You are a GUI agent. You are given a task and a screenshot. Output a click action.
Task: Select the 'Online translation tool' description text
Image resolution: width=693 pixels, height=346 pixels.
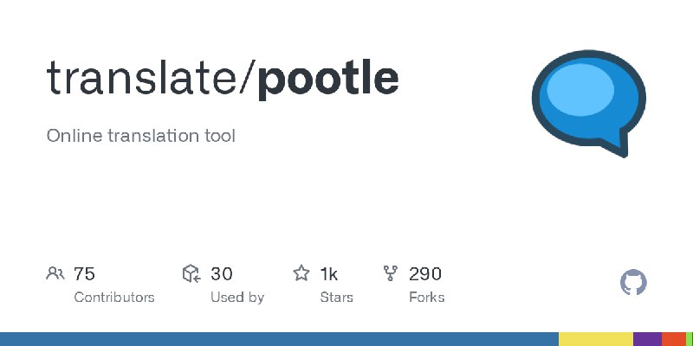(140, 136)
